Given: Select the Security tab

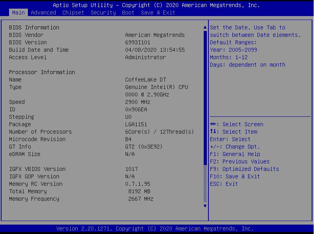Looking at the screenshot, I should 103,13.
